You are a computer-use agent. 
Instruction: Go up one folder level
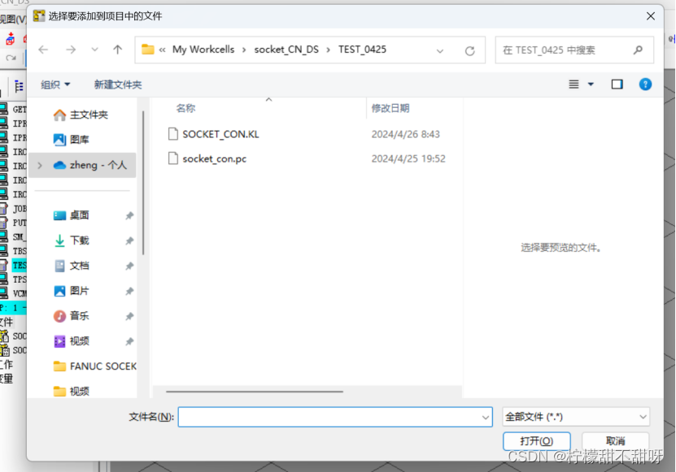(118, 50)
